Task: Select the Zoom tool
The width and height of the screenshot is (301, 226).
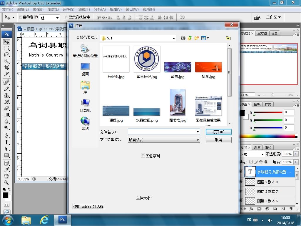Action: click(6, 182)
